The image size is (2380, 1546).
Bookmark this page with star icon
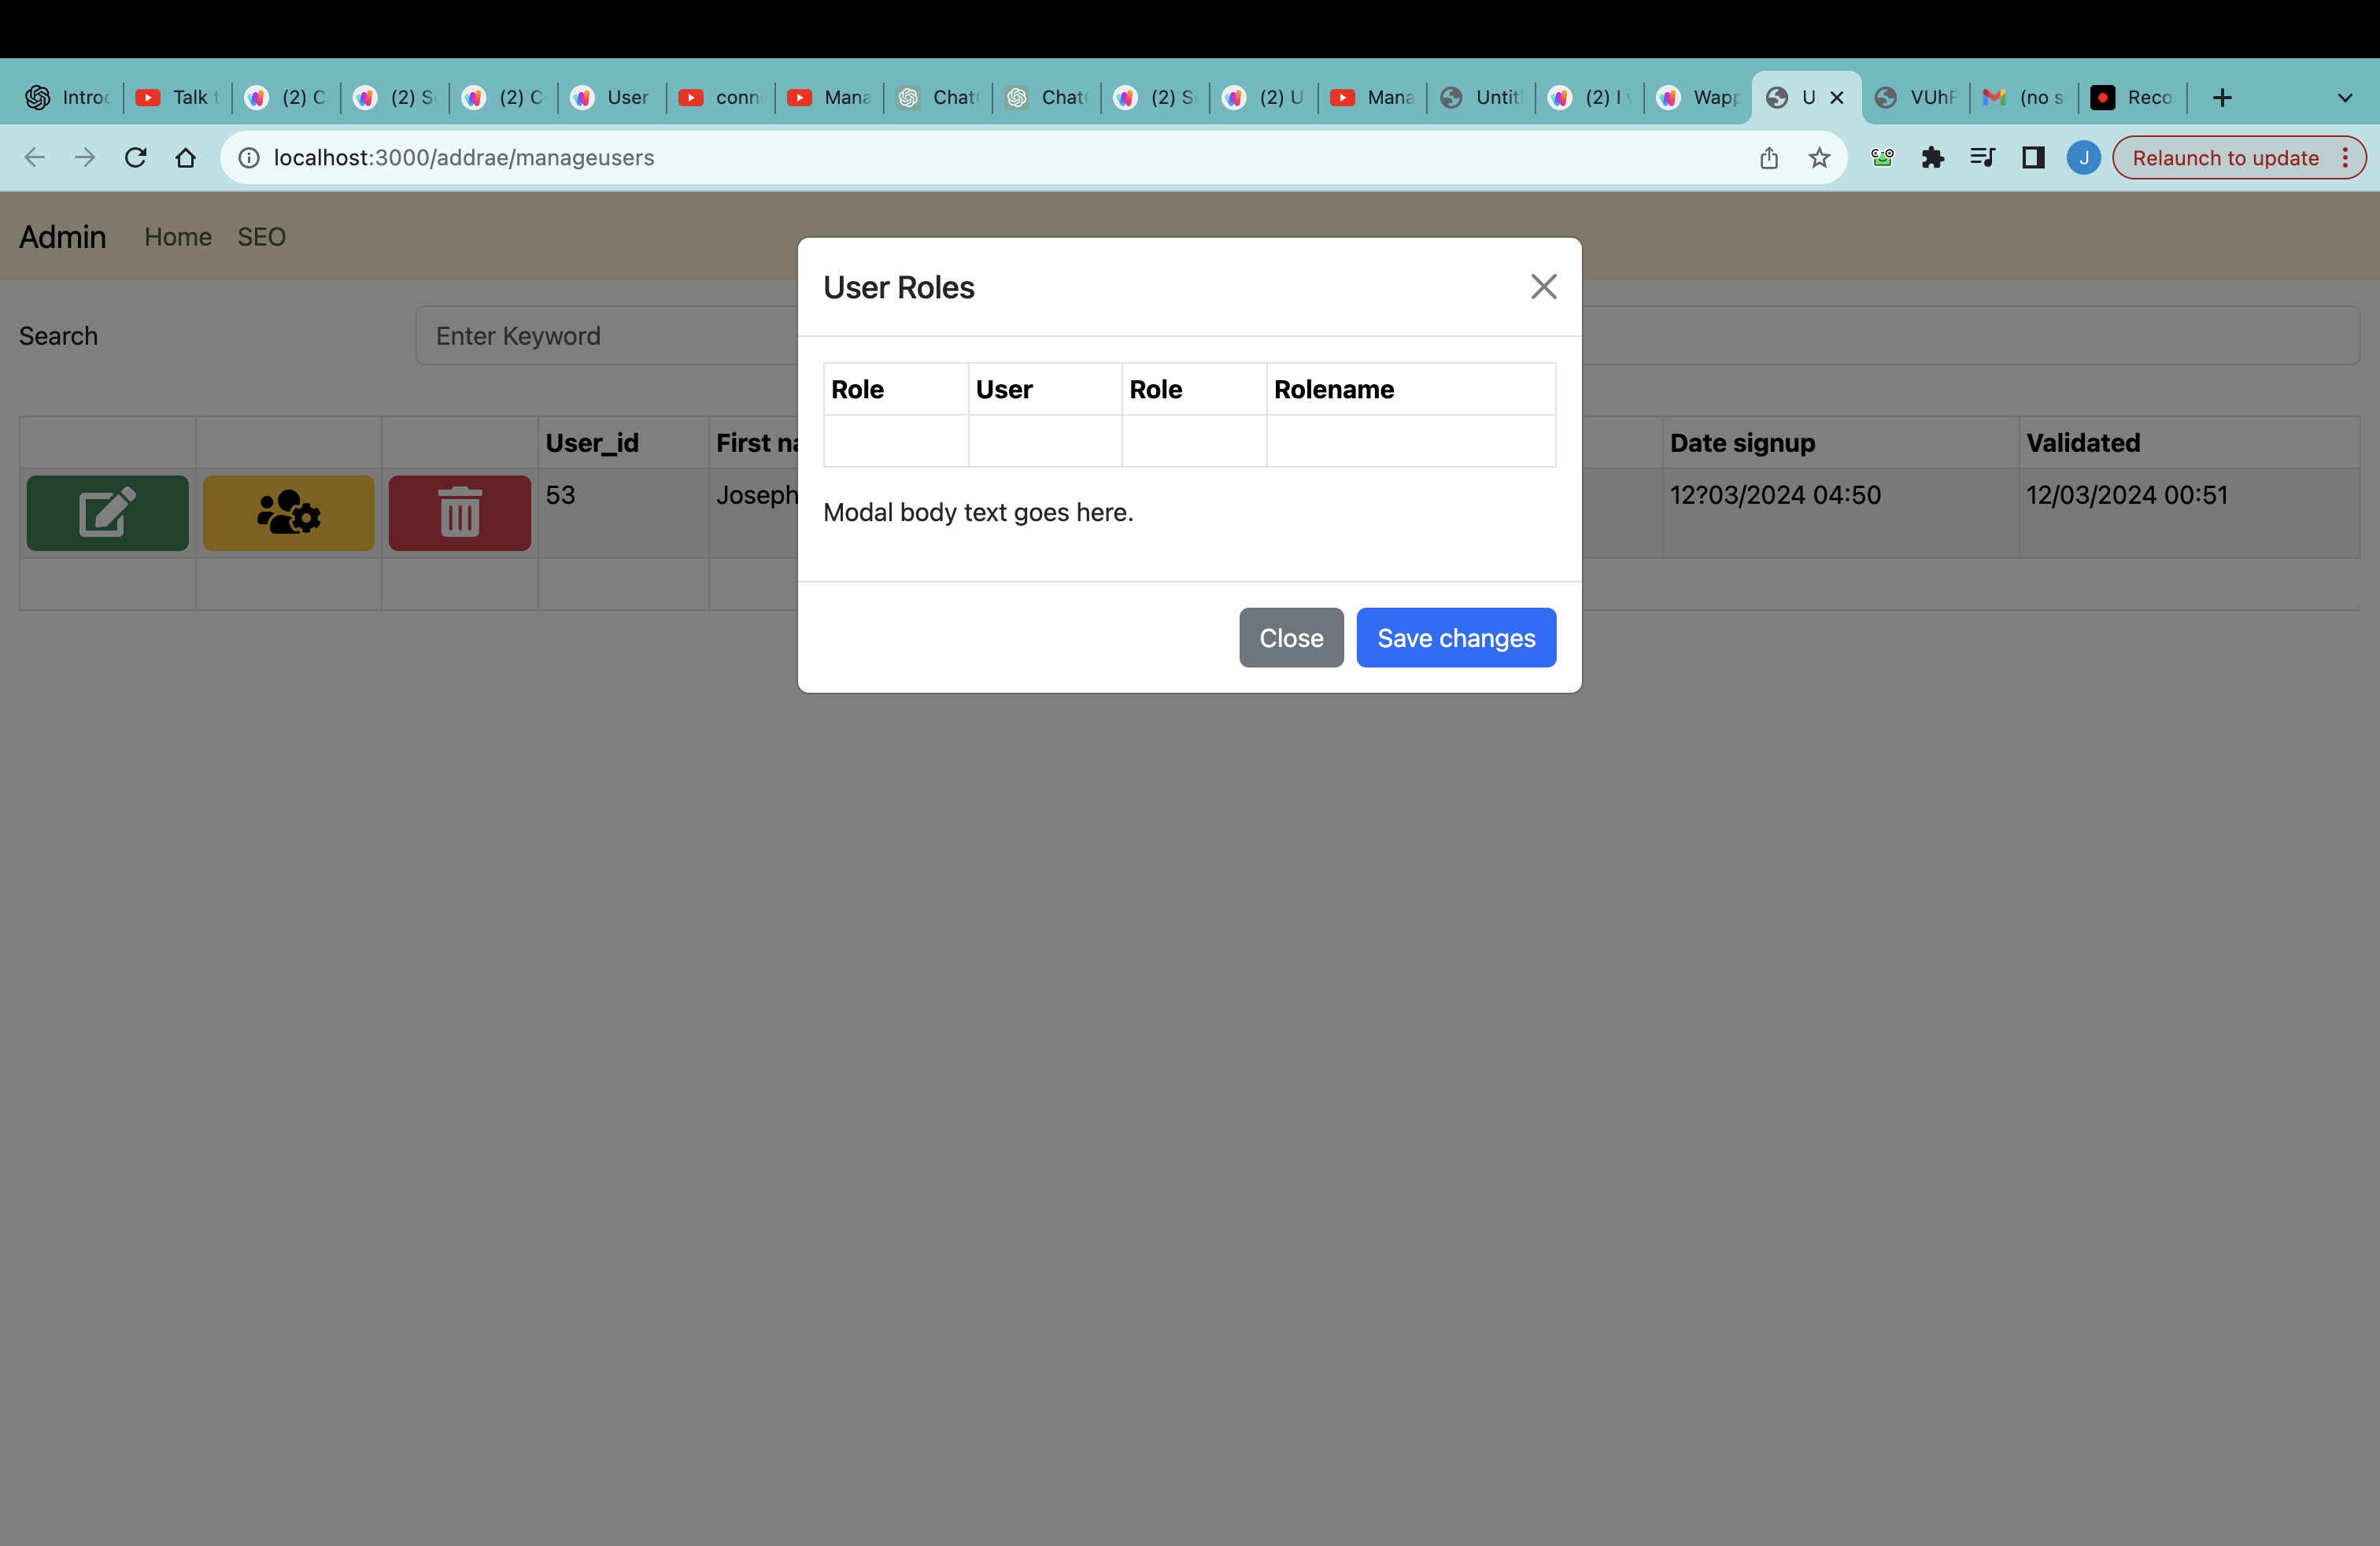coord(1820,158)
